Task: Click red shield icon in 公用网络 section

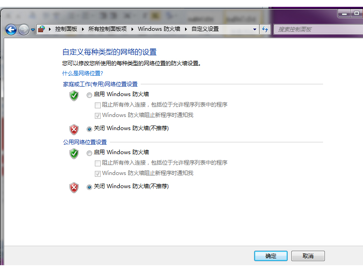Action: [x=74, y=188]
